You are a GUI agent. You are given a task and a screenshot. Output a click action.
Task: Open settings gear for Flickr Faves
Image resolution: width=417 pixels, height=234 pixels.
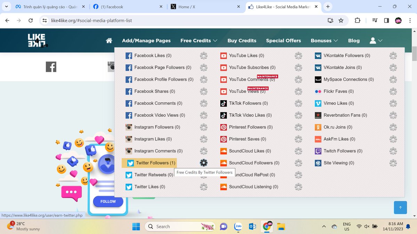(x=393, y=91)
